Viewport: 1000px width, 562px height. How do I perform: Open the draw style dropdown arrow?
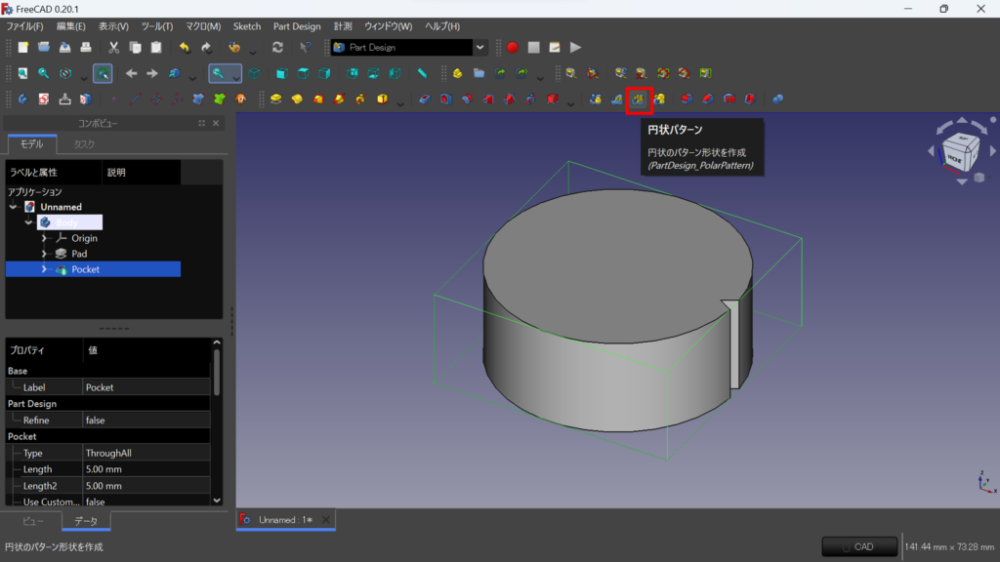[84, 78]
